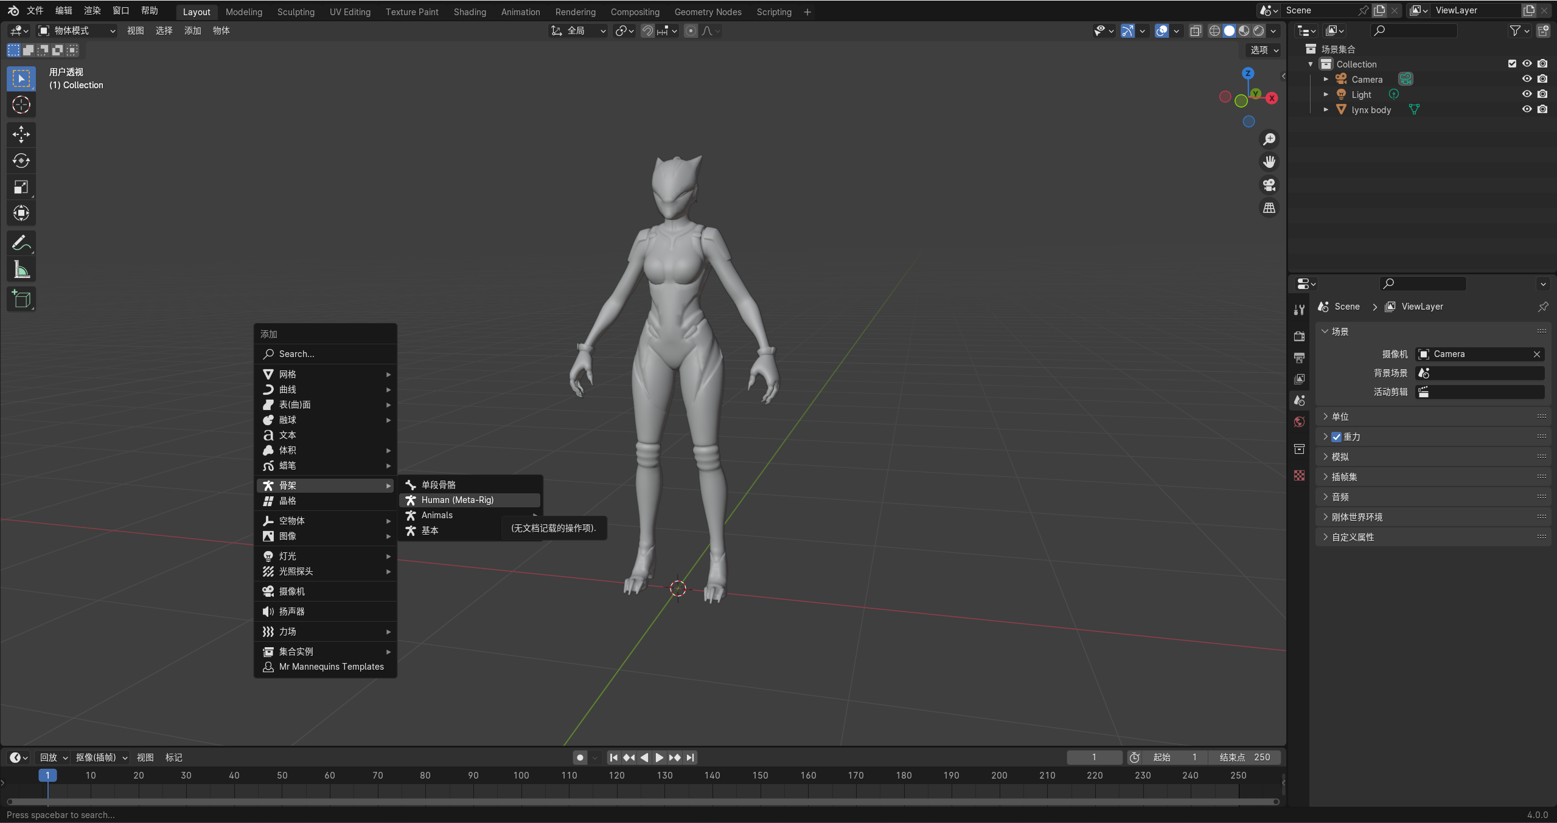Select the Move tool in the toolbar
Screen dimensions: 1557x823
(21, 134)
